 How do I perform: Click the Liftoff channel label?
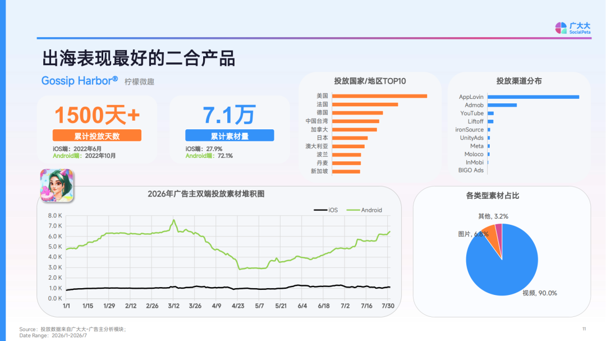[x=476, y=121]
